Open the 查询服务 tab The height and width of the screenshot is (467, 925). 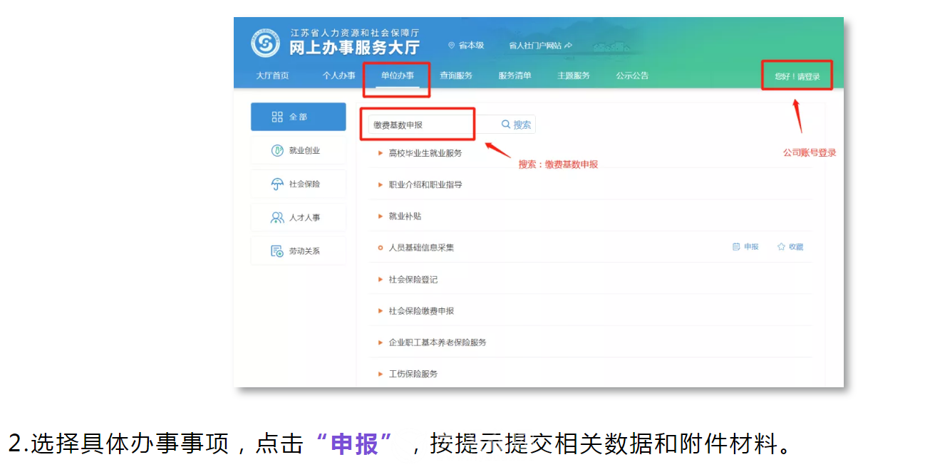click(456, 75)
